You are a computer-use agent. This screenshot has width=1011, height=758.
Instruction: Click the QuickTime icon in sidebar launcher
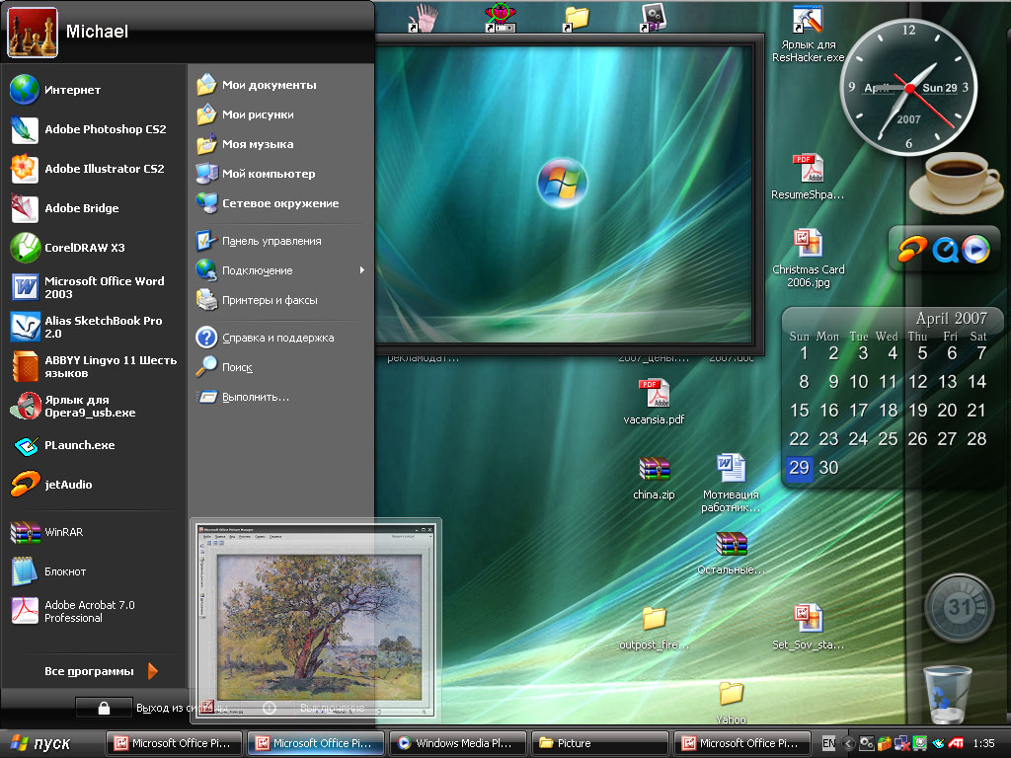pos(945,250)
